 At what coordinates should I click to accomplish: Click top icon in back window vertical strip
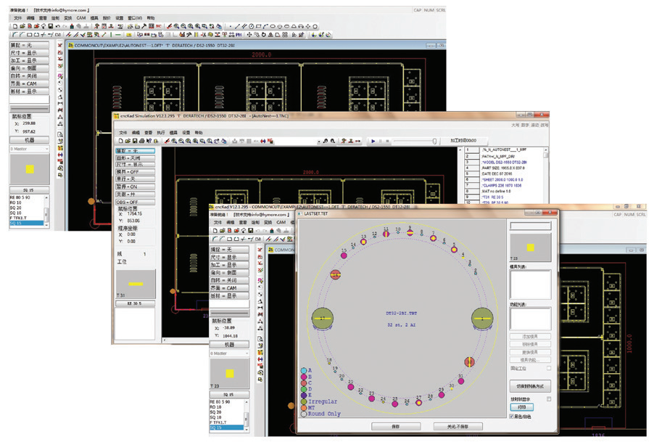[x=60, y=45]
